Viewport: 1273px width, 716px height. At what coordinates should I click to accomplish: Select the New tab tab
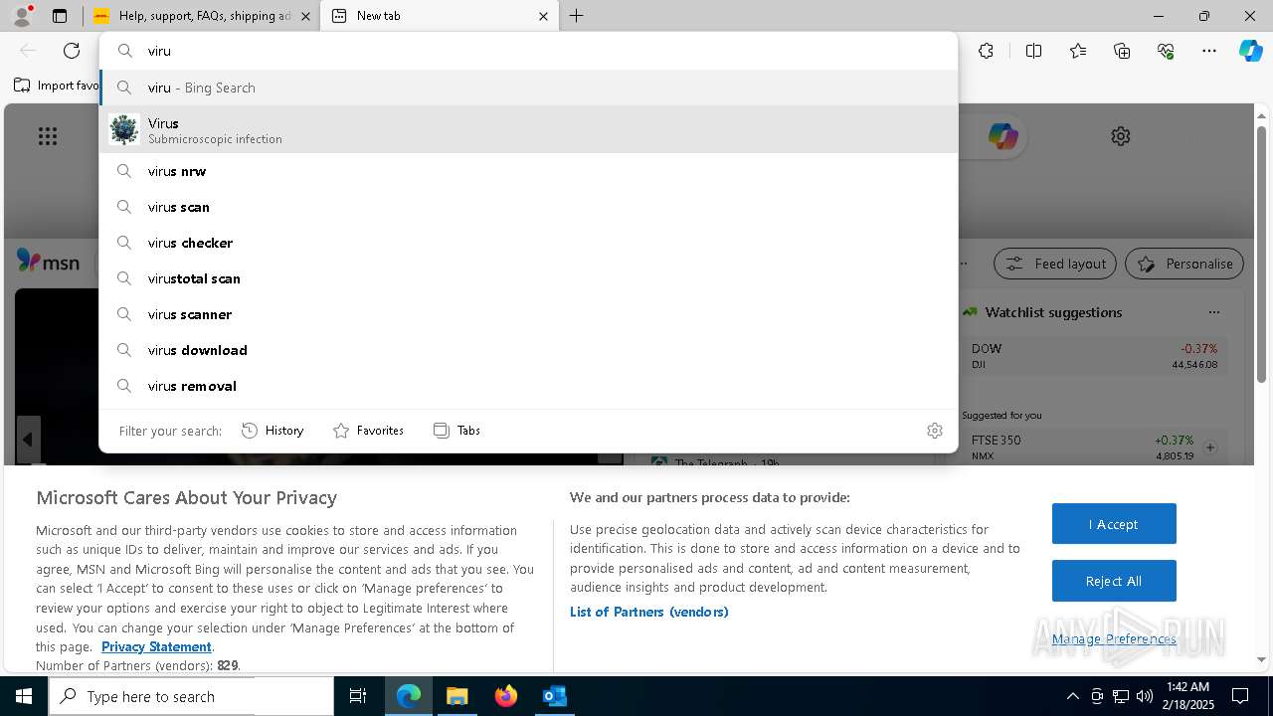point(440,16)
